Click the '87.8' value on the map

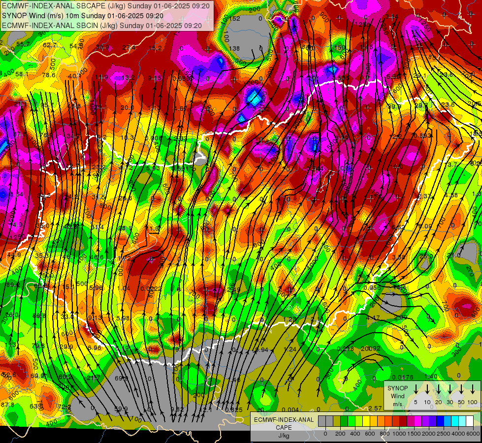click(x=7, y=405)
